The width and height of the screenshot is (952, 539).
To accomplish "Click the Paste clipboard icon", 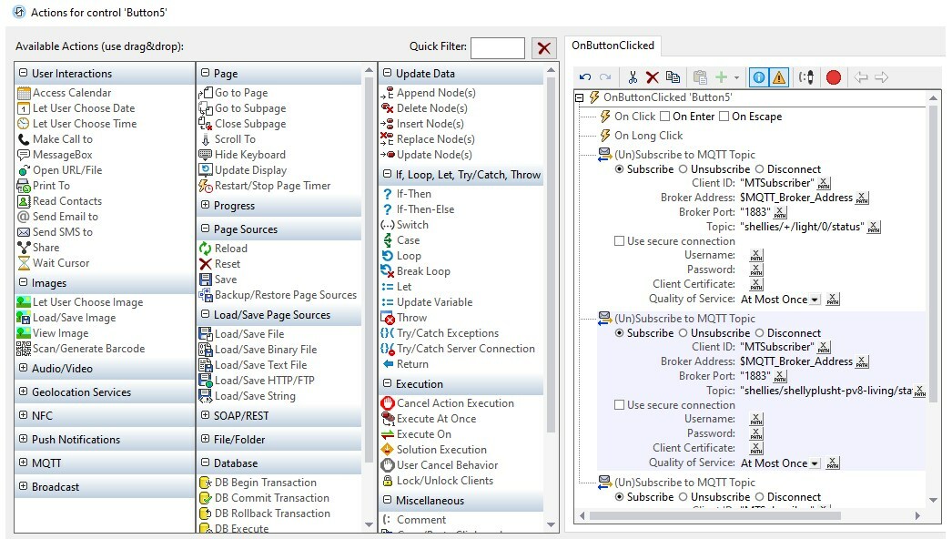I will [x=700, y=77].
